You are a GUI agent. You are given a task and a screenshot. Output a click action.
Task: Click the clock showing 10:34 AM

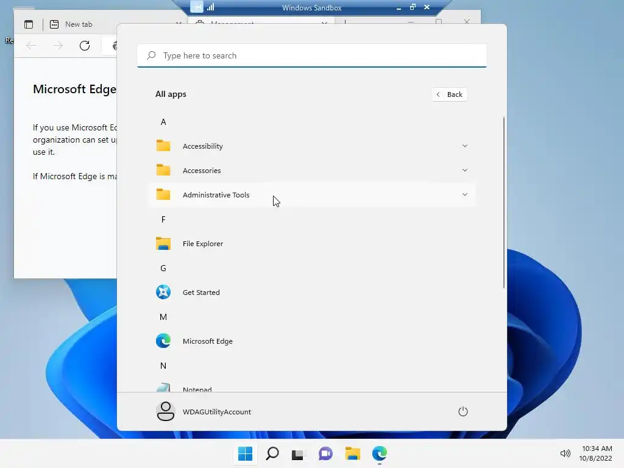[597, 448]
